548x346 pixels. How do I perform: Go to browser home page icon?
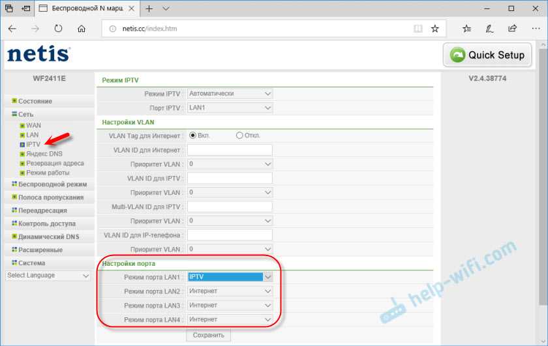point(82,29)
